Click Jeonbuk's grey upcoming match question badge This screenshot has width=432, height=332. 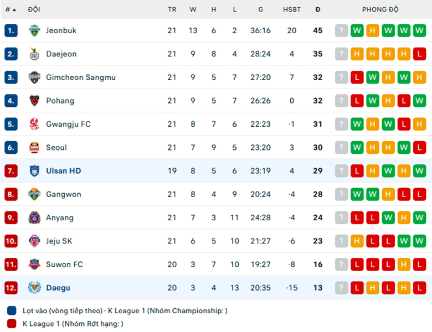point(341,30)
